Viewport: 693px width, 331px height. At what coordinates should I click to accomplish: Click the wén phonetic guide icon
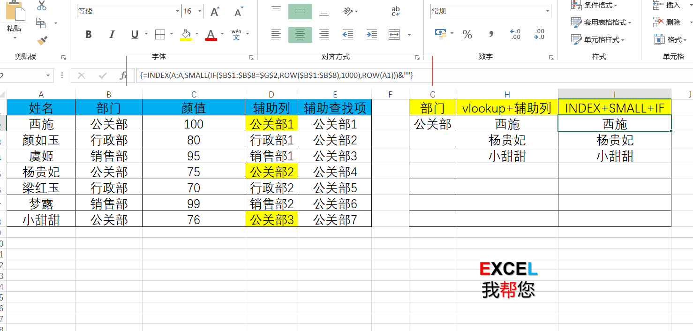coord(236,34)
